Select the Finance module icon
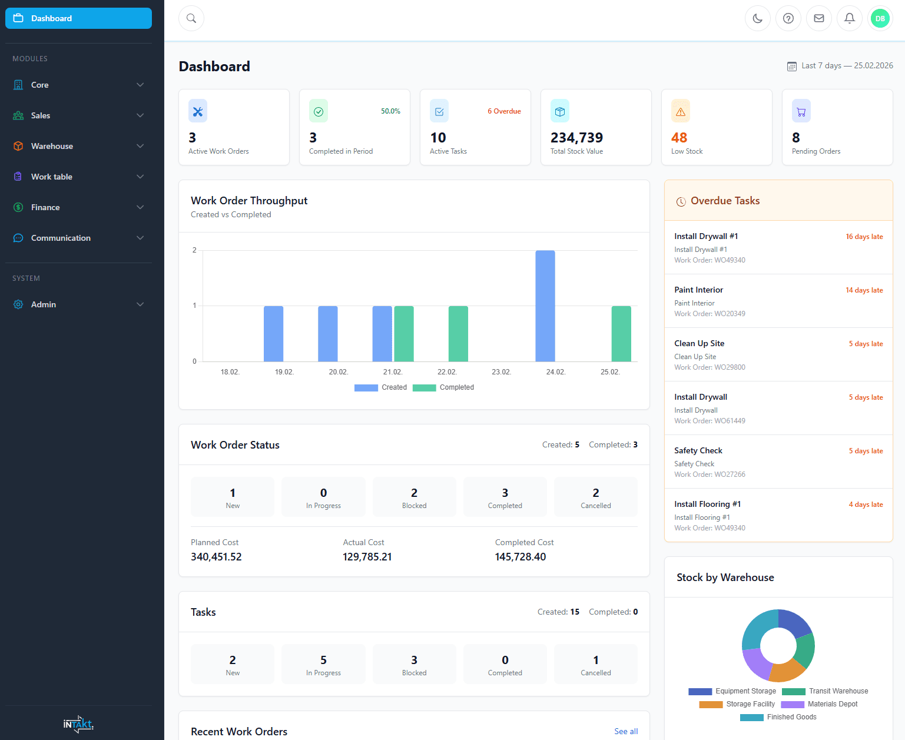This screenshot has height=740, width=905. click(18, 207)
